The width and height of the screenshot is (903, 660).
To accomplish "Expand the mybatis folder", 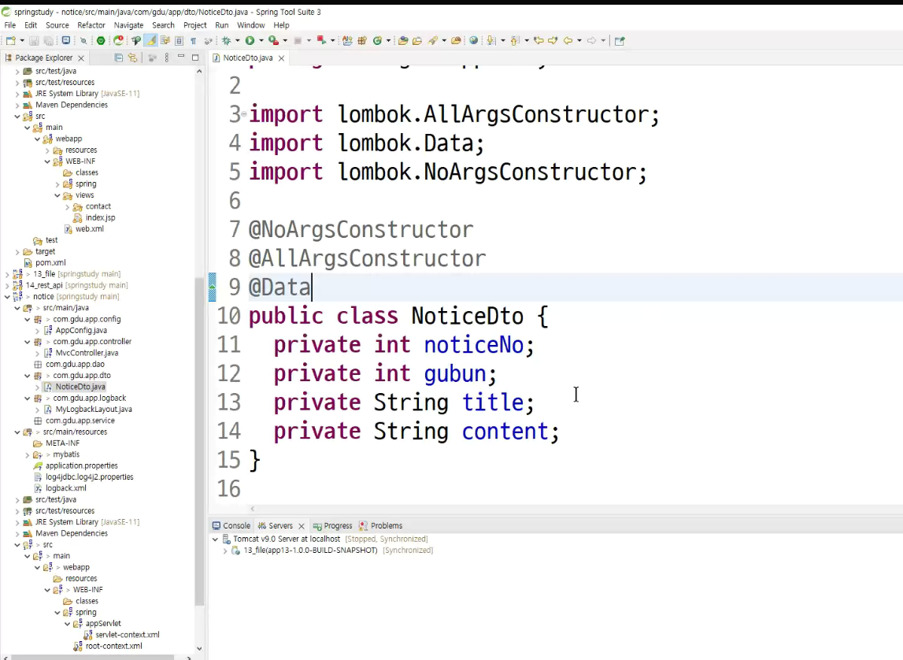I will click(x=27, y=454).
